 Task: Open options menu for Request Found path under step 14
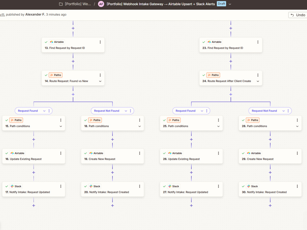[x=49, y=111]
